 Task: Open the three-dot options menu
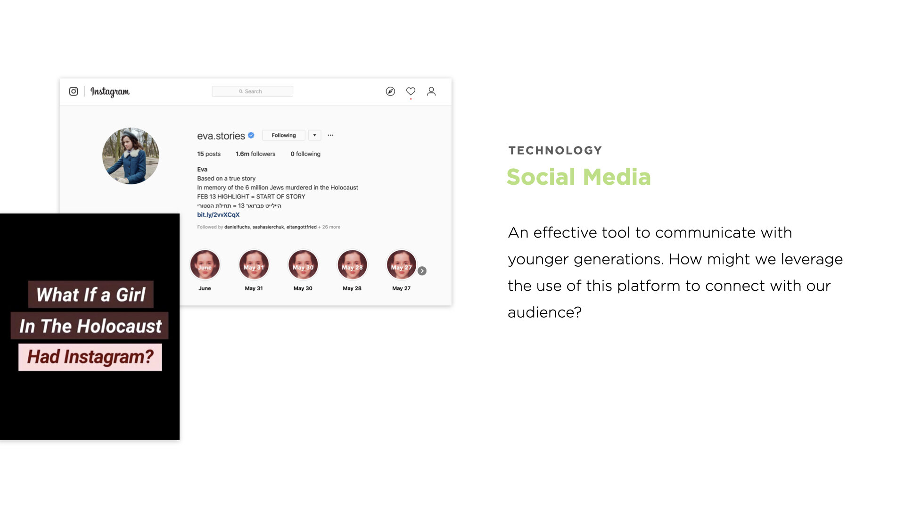pyautogui.click(x=330, y=135)
